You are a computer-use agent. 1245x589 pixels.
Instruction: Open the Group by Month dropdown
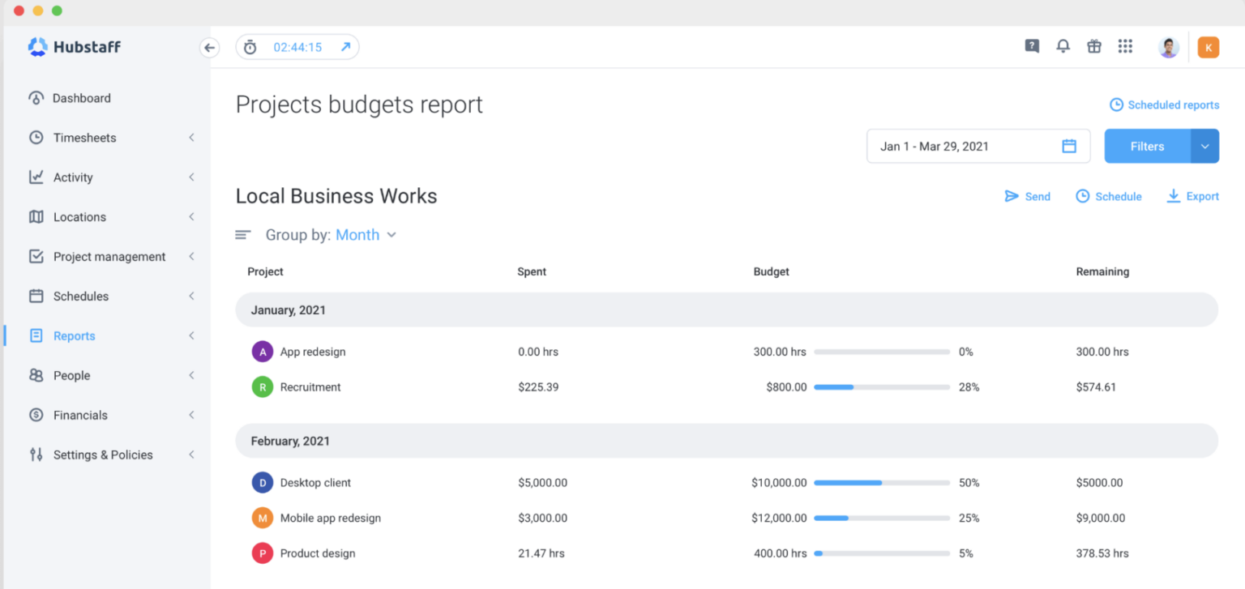point(366,235)
